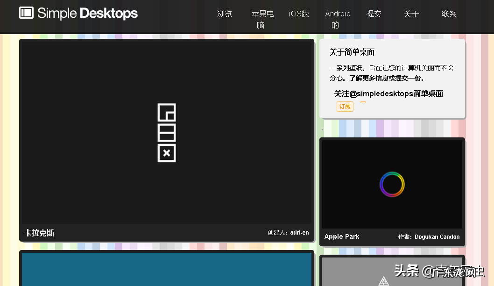Image resolution: width=494 pixels, height=286 pixels.
Task: Open the 浏览 menu item
Action: (x=225, y=14)
